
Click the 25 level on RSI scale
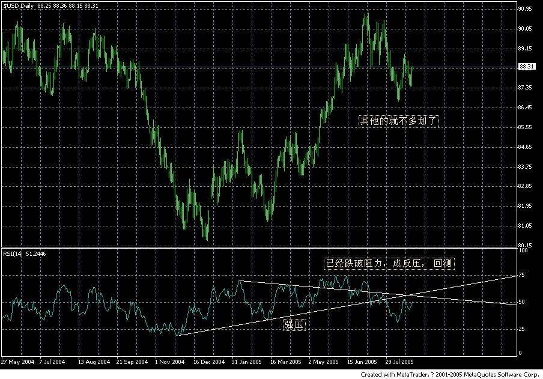521,330
